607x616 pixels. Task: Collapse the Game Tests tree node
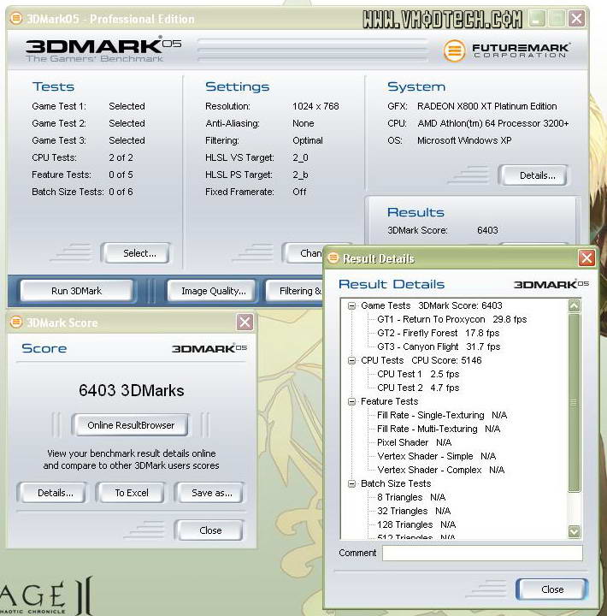tap(351, 305)
